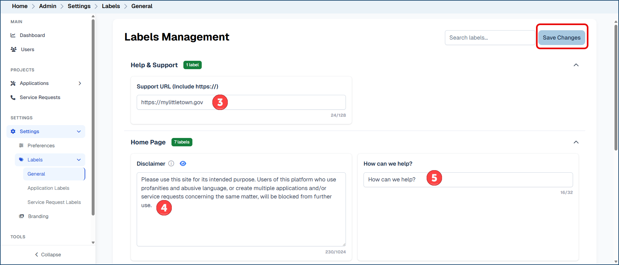Viewport: 619px width, 265px height.
Task: Click the 16/32 character counter
Action: coord(567,192)
